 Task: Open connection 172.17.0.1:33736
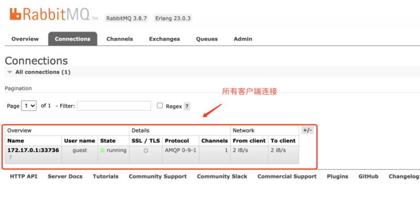tap(33, 150)
